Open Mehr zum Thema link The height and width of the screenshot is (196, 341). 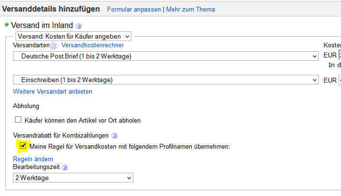[x=190, y=9]
